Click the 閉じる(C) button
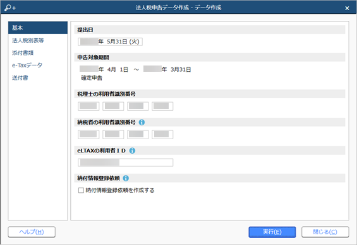Image resolution: width=357 pixels, height=245 pixels. [325, 232]
